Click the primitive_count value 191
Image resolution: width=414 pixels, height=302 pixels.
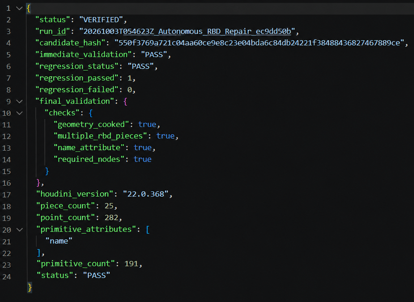131,264
